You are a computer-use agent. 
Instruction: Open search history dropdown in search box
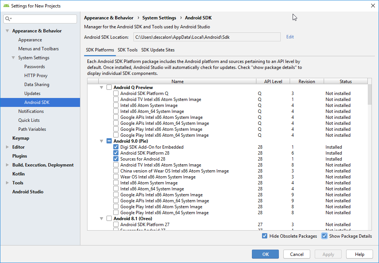point(11,19)
